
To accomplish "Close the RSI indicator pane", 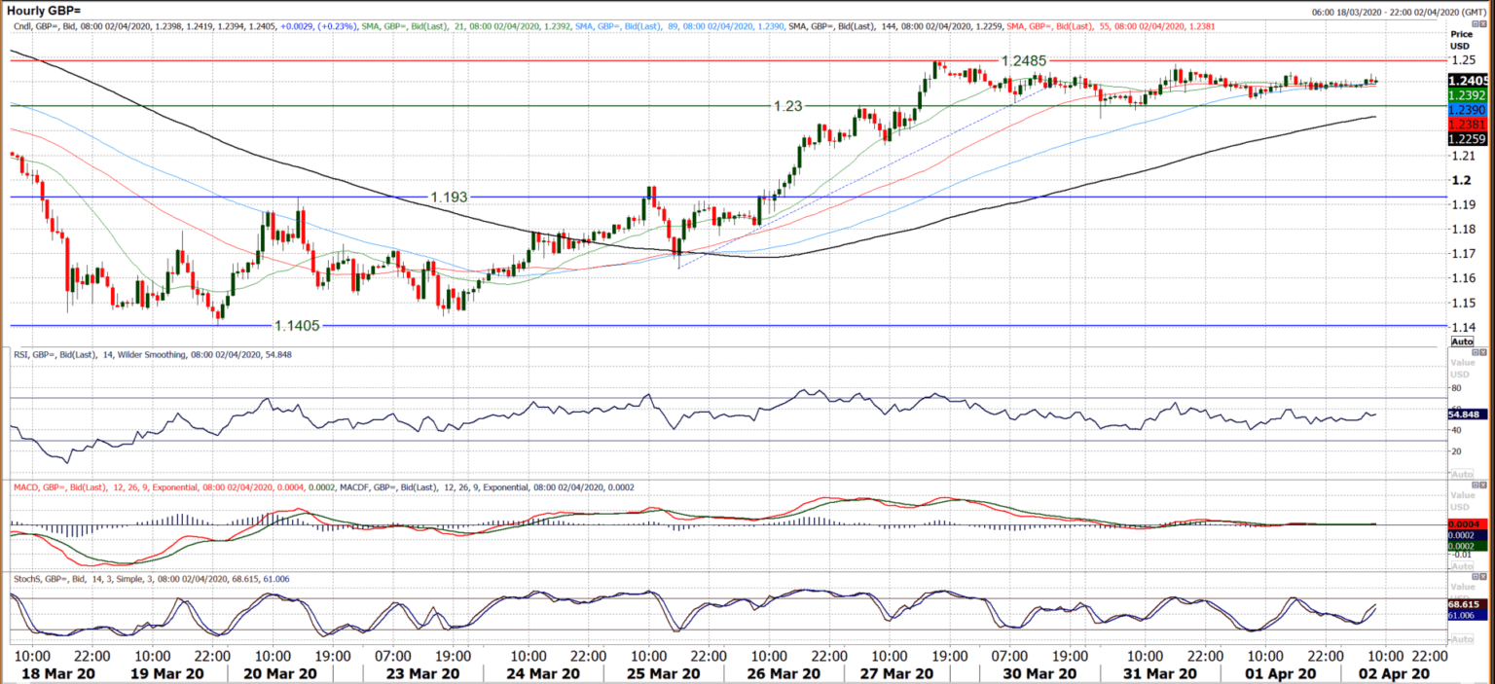I will coord(1484,351).
